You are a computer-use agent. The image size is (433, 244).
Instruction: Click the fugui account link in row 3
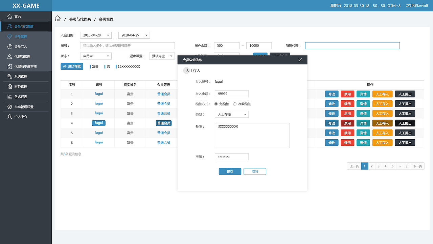(99, 113)
